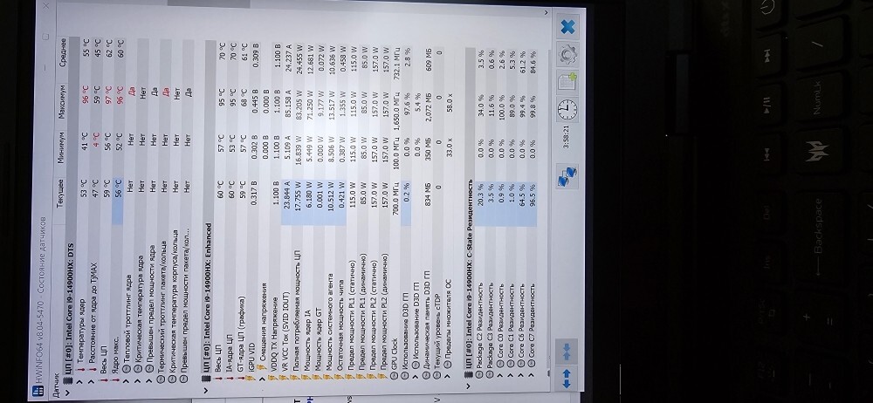Viewport: 873px width, 403px height.
Task: Select the Весь ЦП row under DTS
Action: [104, 211]
